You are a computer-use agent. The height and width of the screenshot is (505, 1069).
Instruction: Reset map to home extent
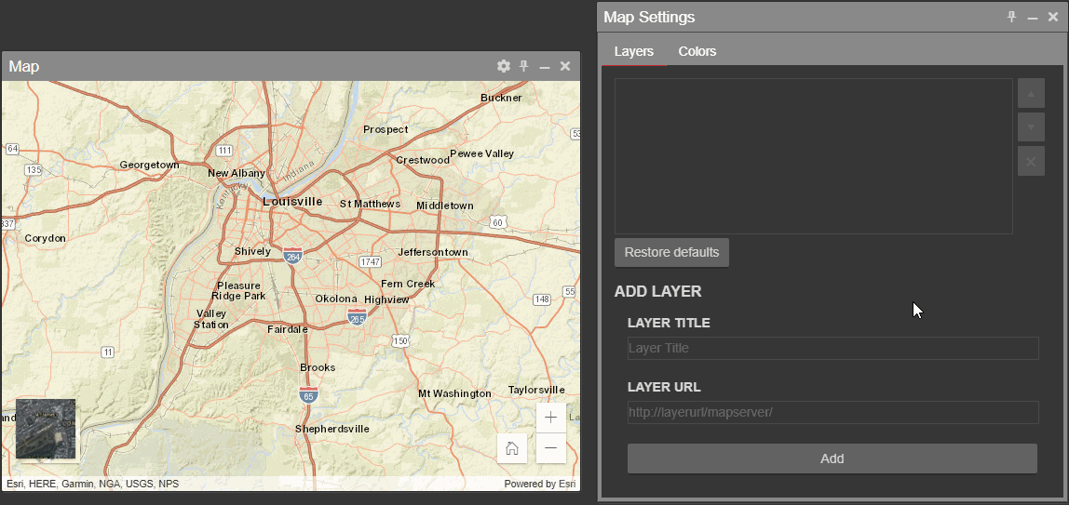tap(512, 448)
